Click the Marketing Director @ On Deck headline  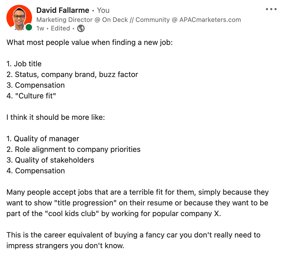point(139,20)
